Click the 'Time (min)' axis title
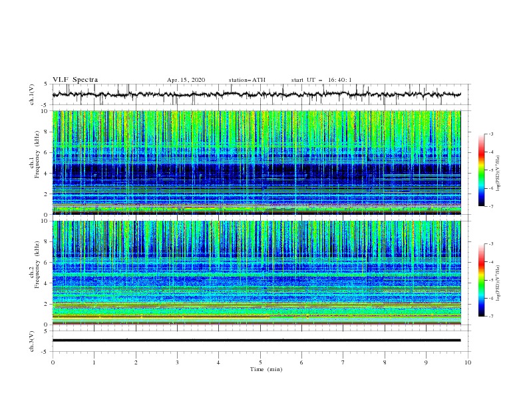This screenshot has height=407, width=527. pos(266,369)
